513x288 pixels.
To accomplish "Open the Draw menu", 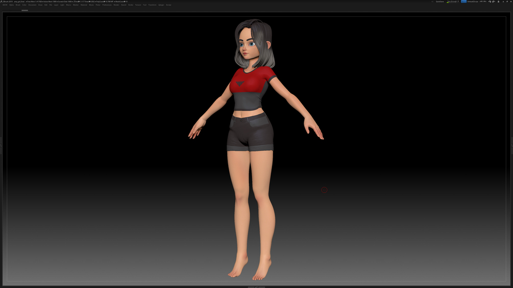I will [x=40, y=5].
